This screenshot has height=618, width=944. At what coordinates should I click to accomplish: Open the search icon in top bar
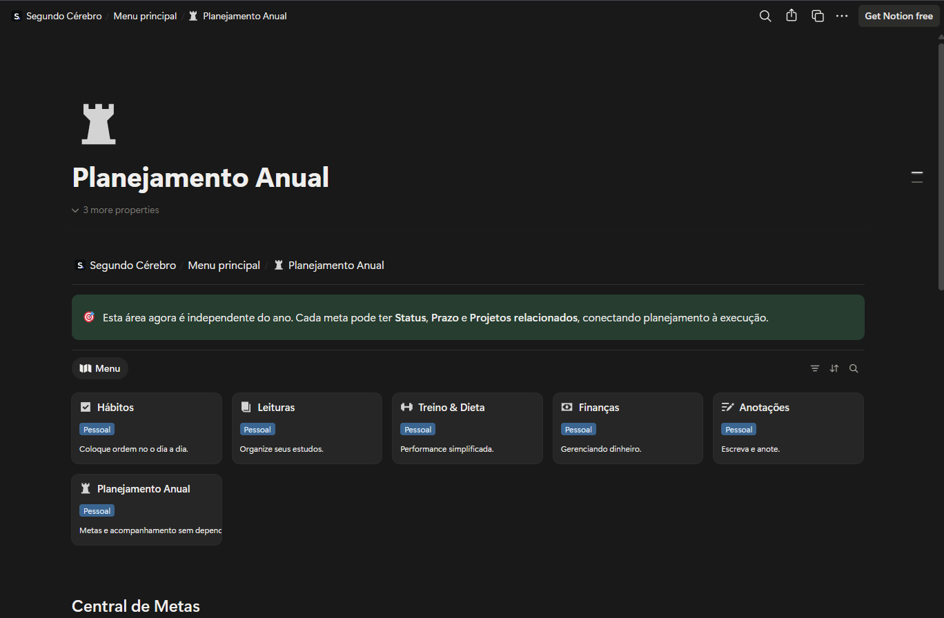765,16
